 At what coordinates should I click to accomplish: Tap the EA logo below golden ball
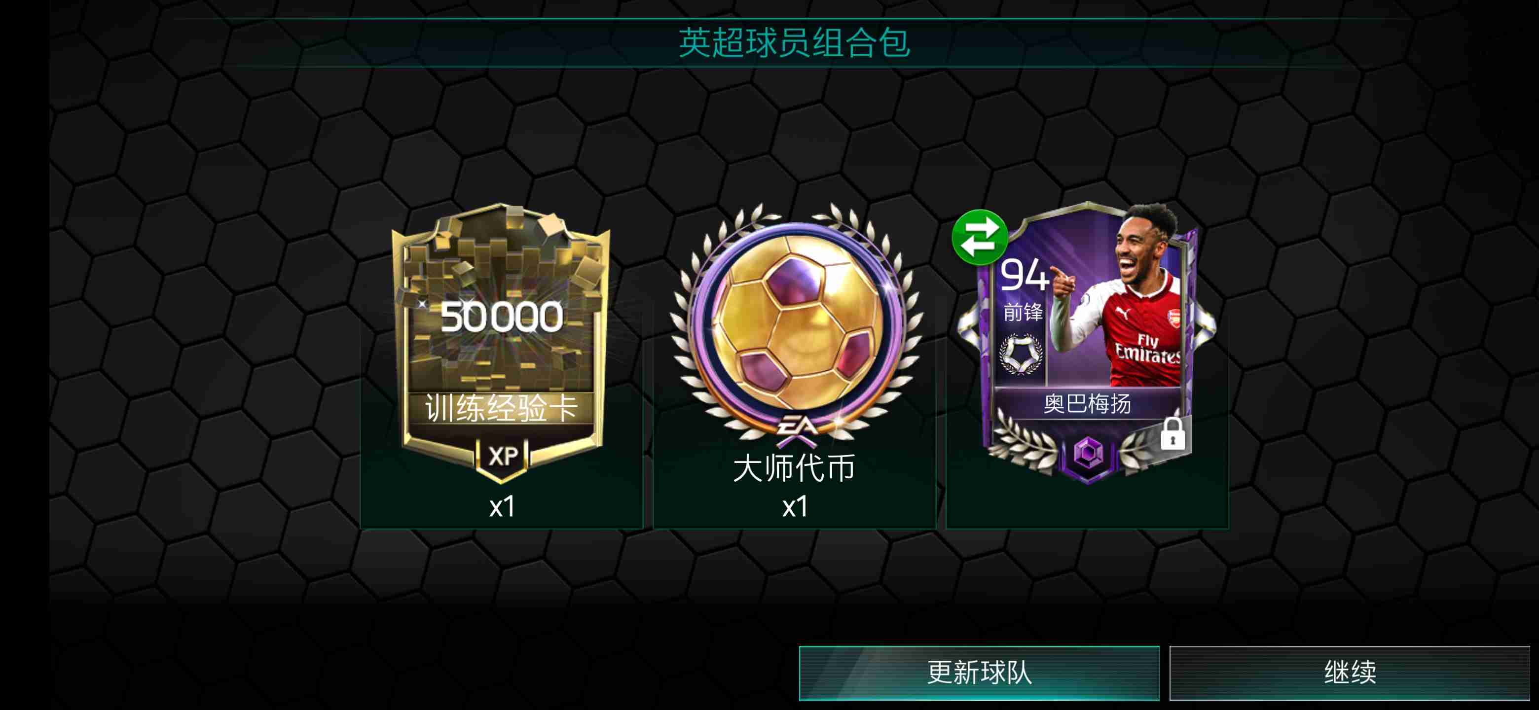[797, 427]
